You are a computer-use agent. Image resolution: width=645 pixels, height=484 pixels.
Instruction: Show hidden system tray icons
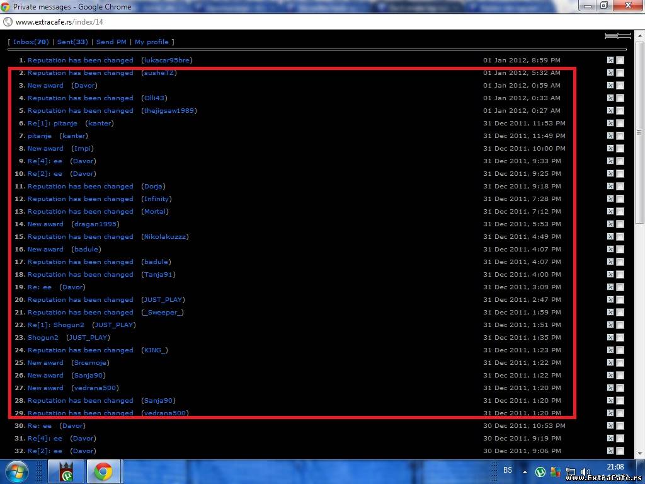(525, 471)
